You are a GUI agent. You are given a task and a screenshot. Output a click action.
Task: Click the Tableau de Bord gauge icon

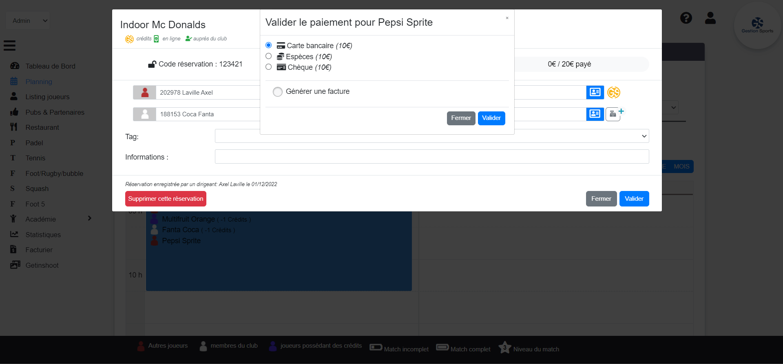15,66
